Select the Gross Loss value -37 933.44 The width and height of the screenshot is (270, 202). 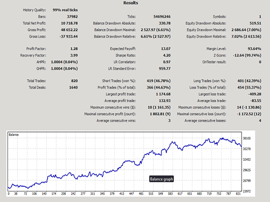68,37
